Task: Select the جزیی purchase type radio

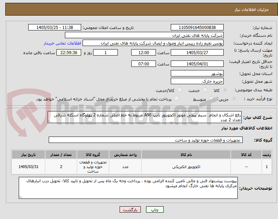Action: coord(234,98)
